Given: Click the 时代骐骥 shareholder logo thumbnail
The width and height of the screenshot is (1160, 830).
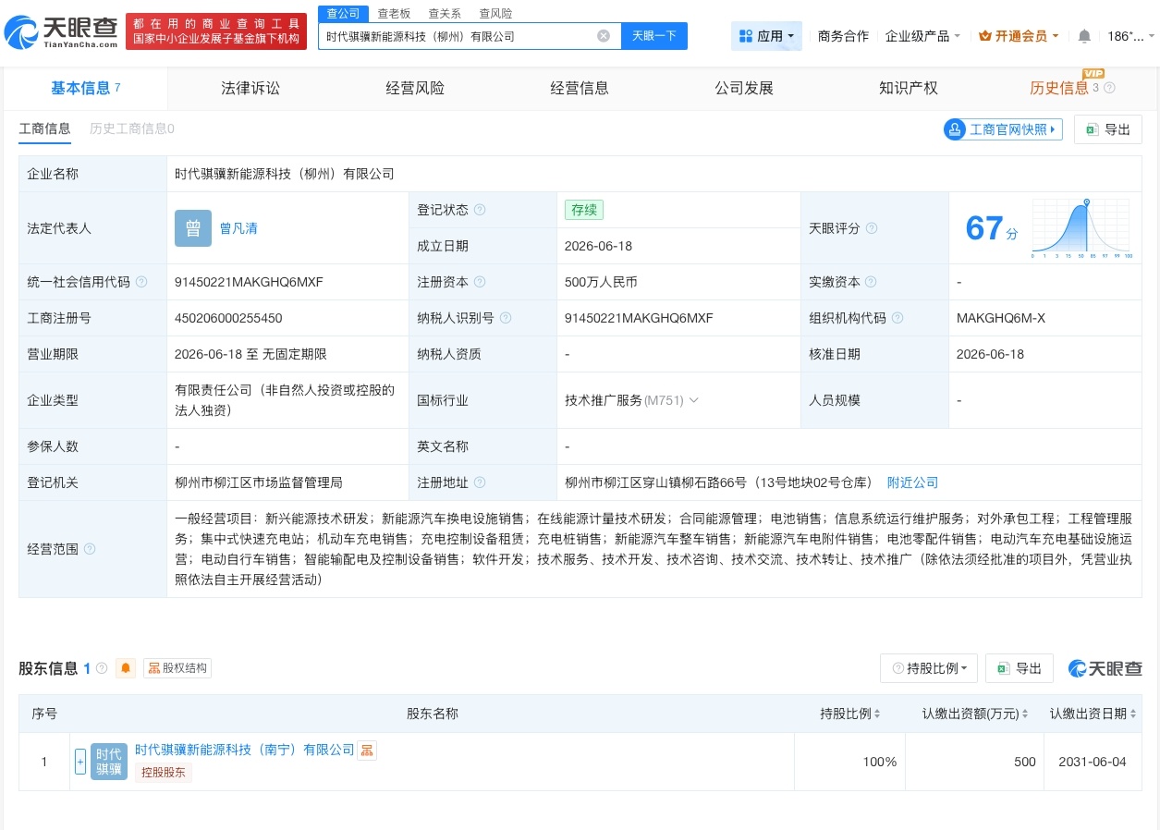Looking at the screenshot, I should tap(109, 762).
